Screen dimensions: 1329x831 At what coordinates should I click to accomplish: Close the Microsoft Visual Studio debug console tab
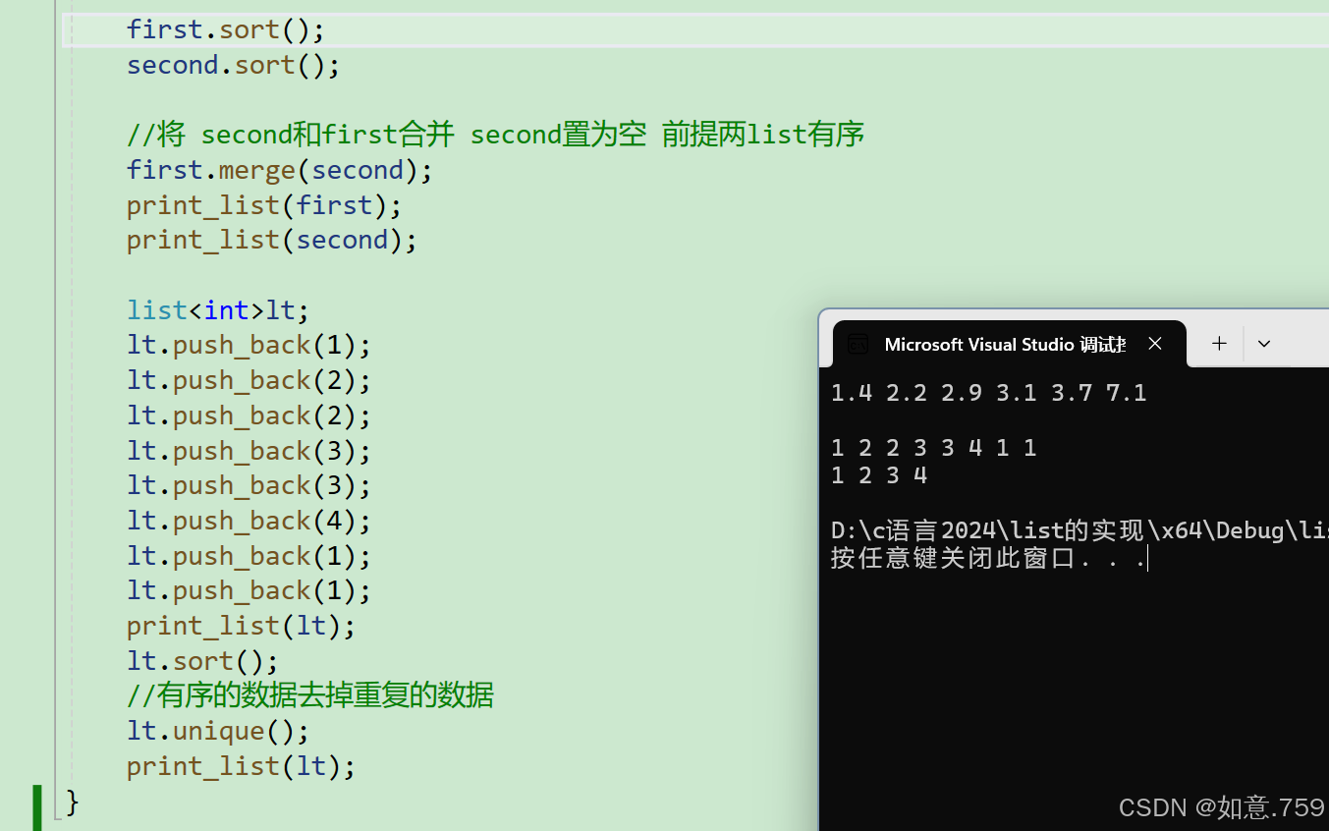[x=1155, y=344]
